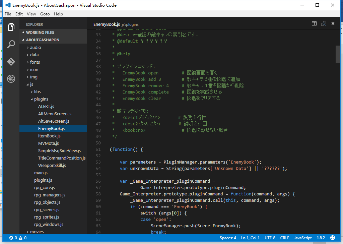Click the changes preview icon next to split editor

click(x=324, y=24)
